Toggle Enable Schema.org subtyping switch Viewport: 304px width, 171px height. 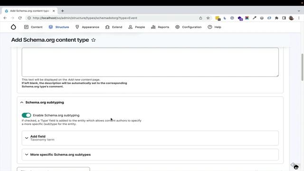pyautogui.click(x=27, y=115)
